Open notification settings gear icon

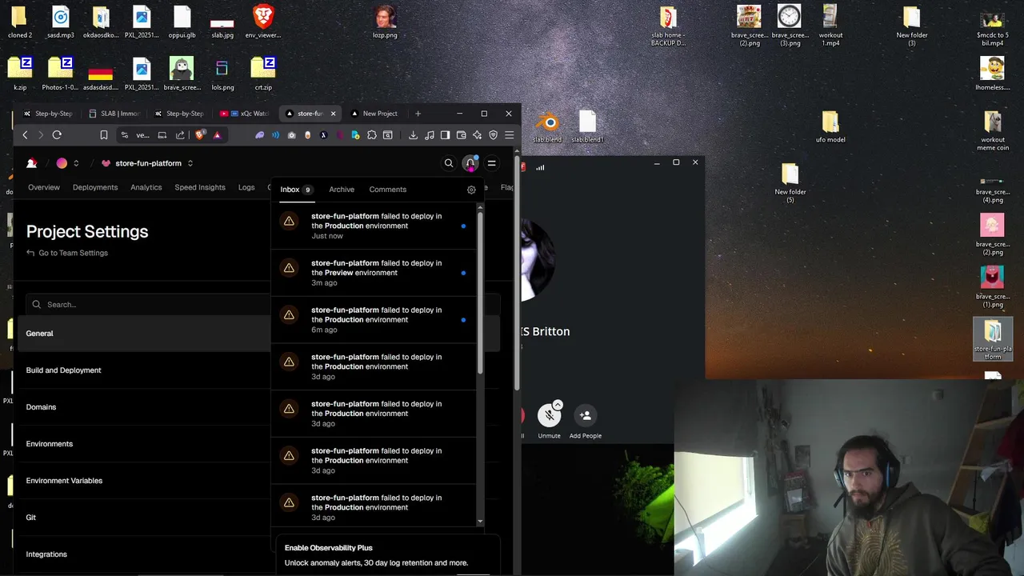(471, 190)
